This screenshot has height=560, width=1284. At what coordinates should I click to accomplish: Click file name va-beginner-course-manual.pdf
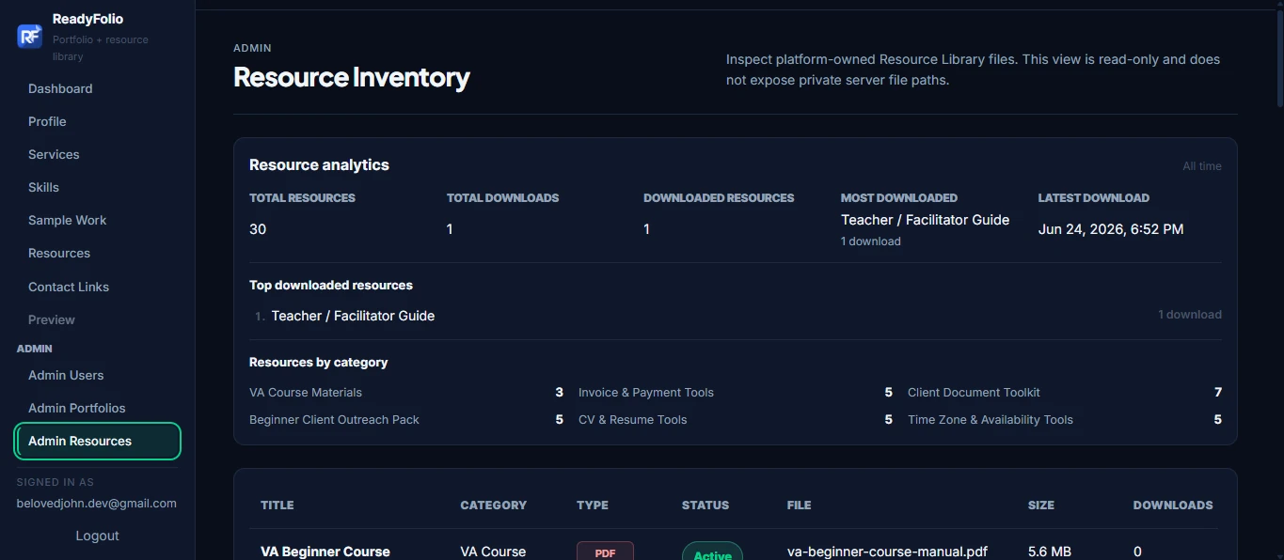(887, 552)
